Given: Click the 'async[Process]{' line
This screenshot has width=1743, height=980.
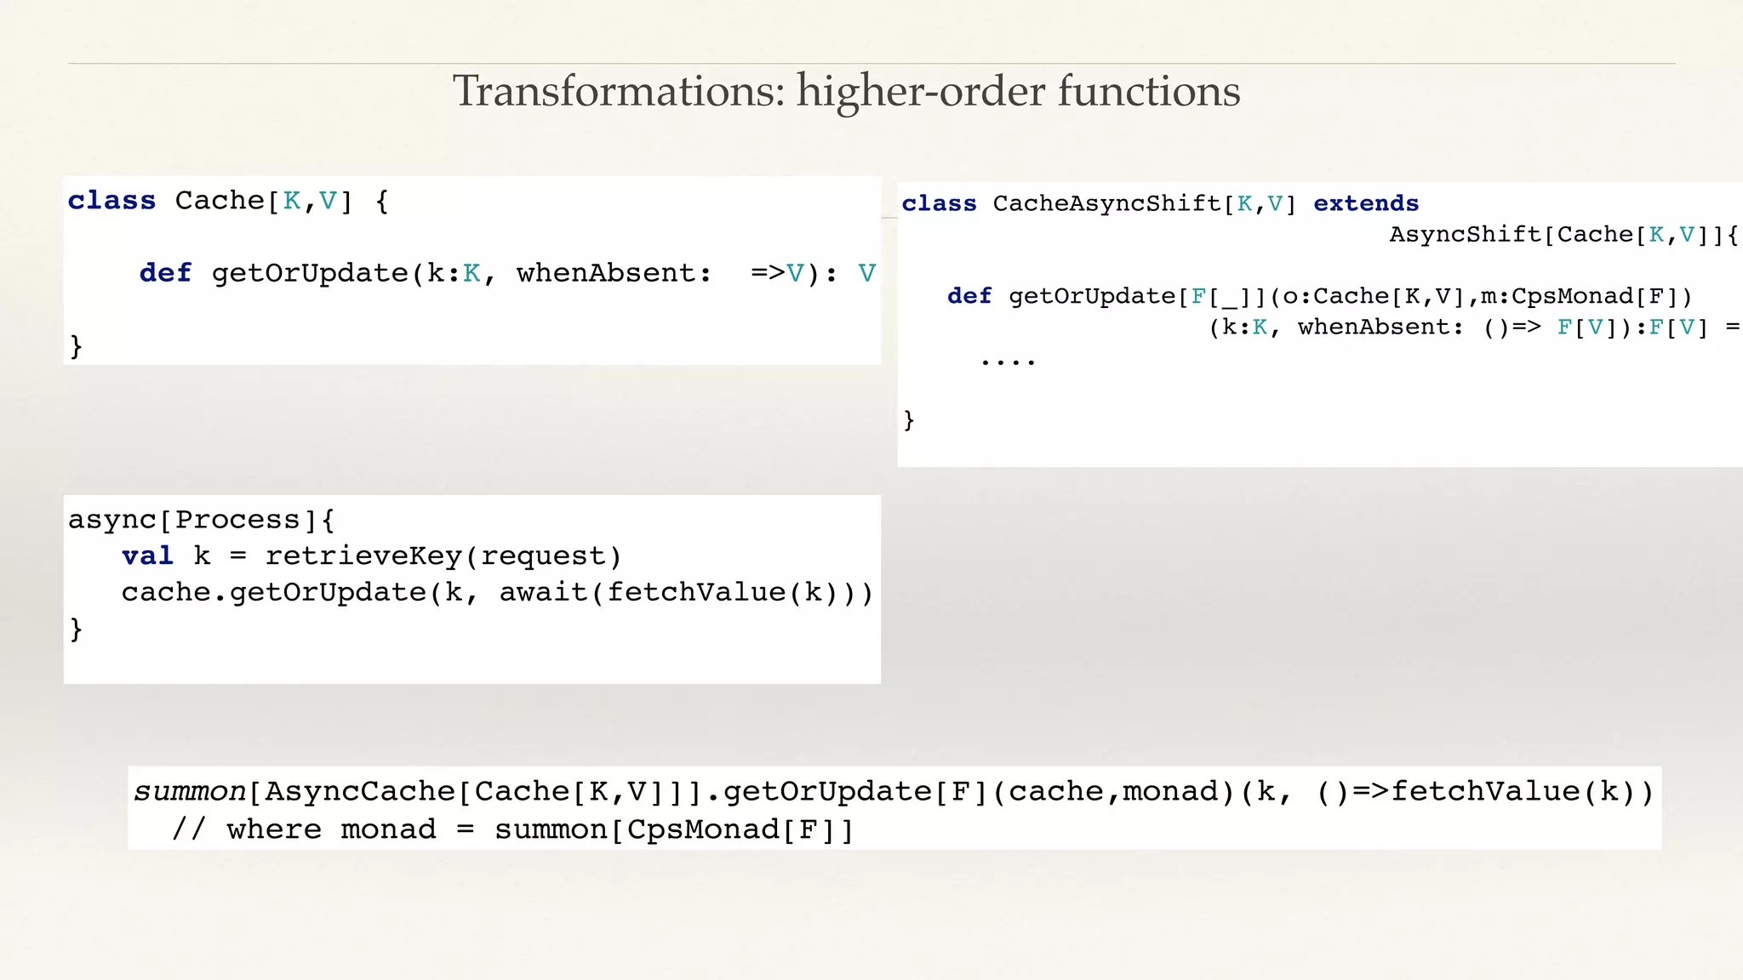Looking at the screenshot, I should click(x=202, y=520).
